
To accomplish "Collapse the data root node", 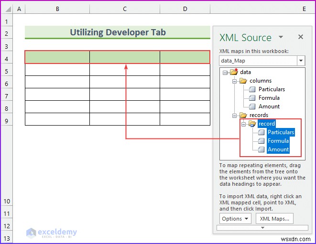I will point(225,73).
